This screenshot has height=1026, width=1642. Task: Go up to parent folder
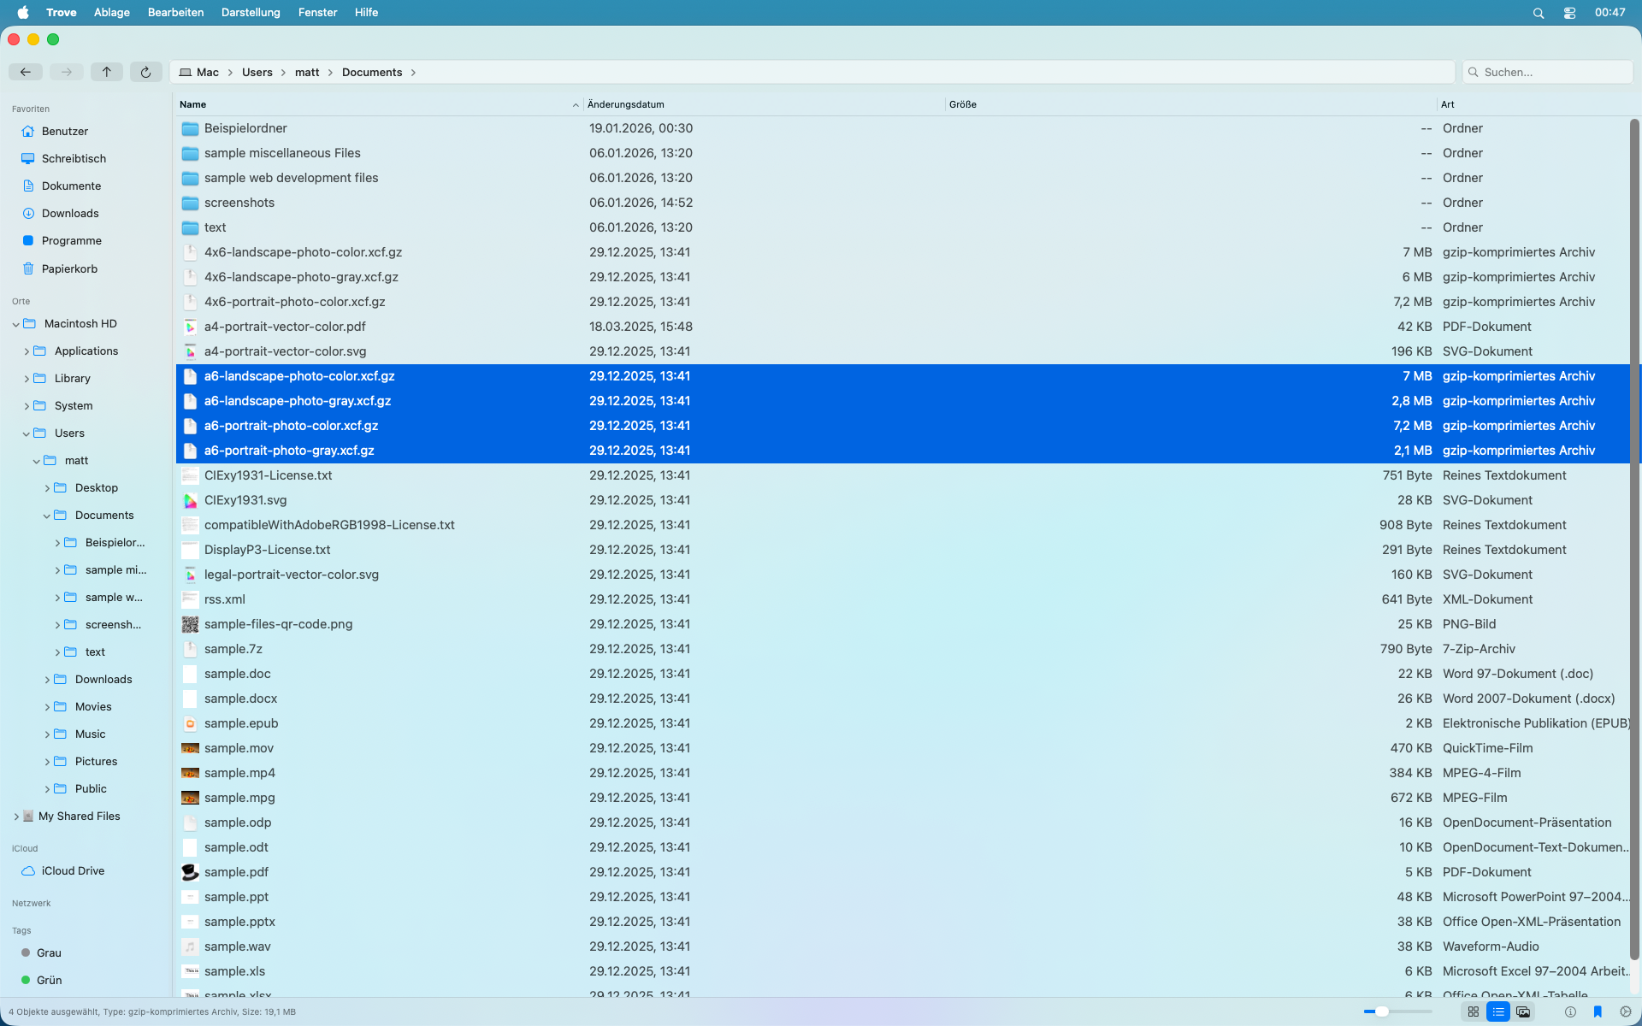coord(106,72)
